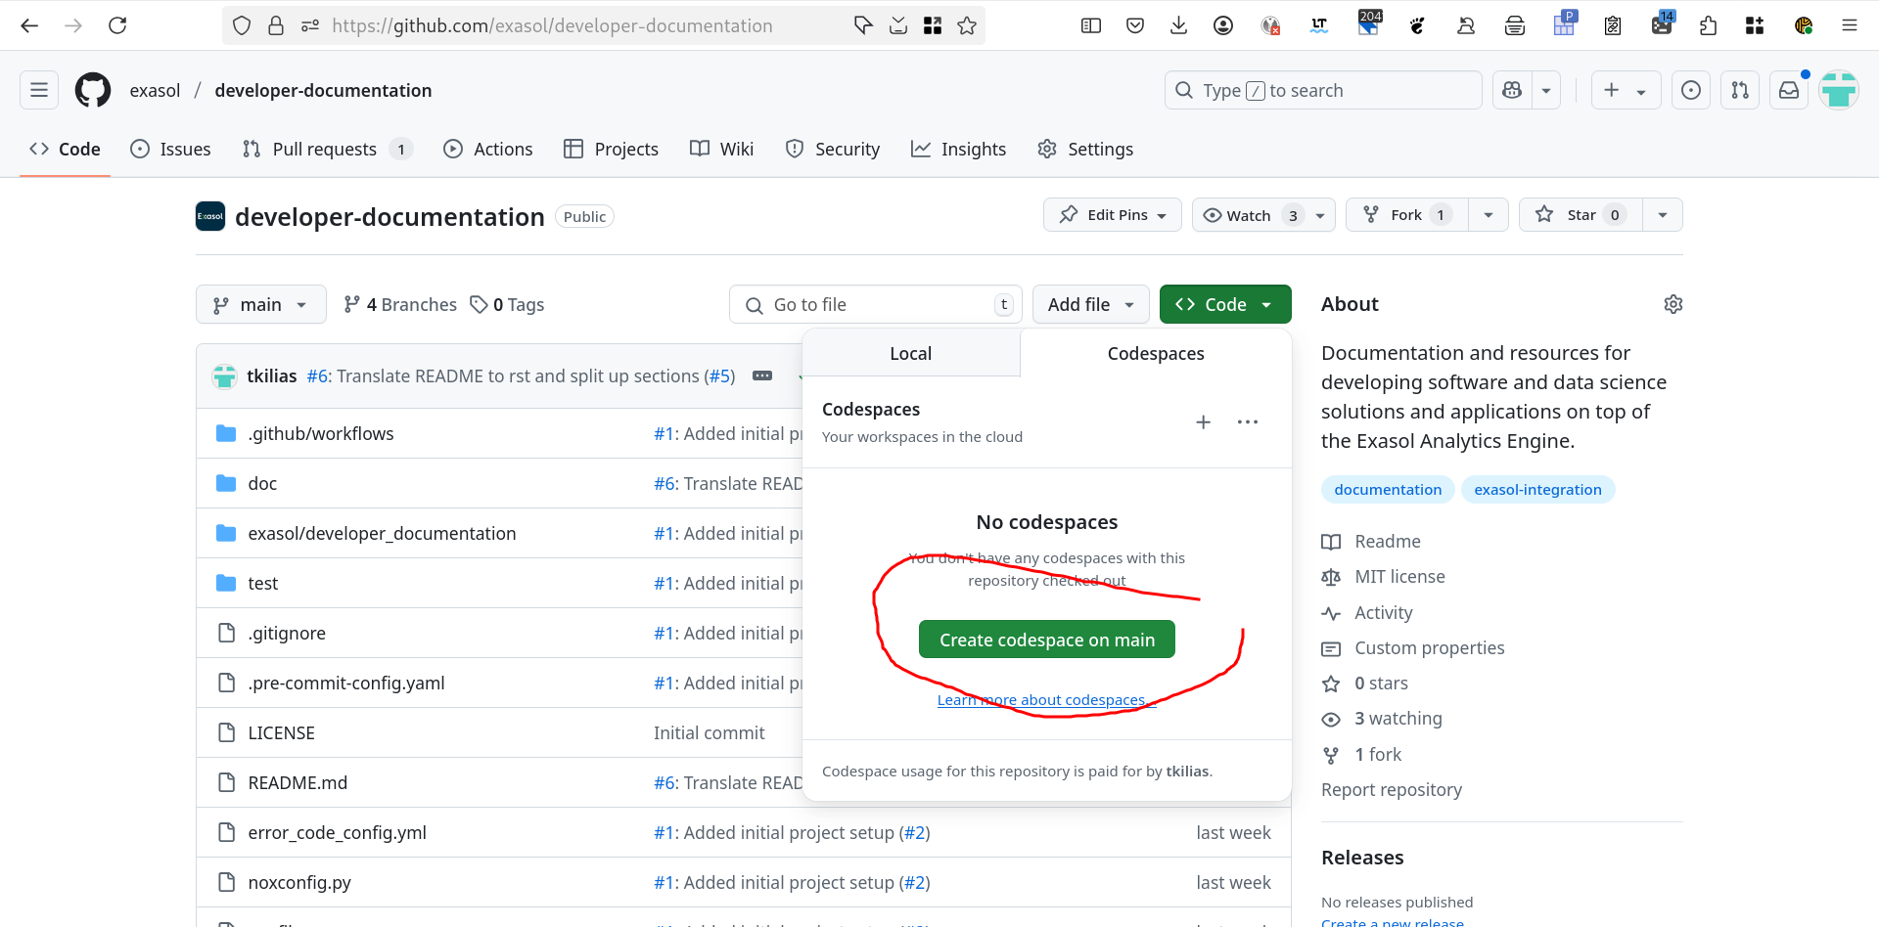1879x927 pixels.
Task: Open site information lock icon
Action: [276, 25]
